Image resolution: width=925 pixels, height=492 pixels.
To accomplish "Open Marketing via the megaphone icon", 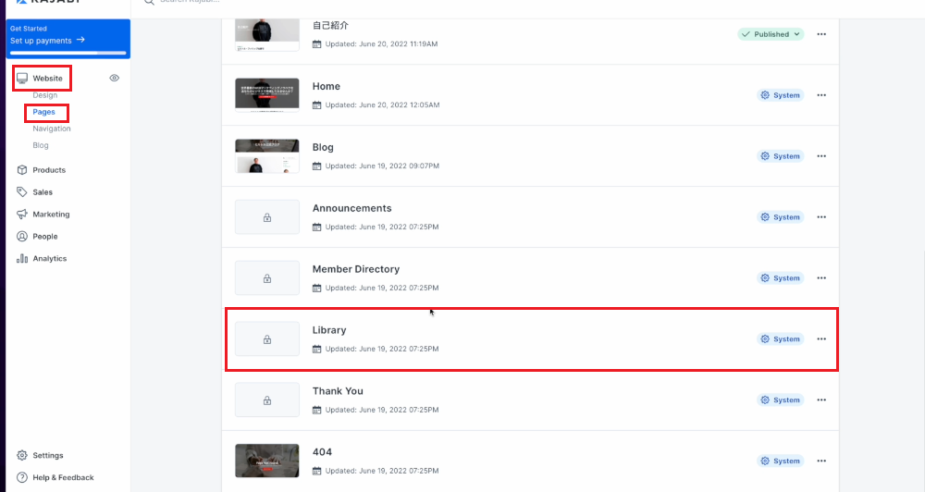I will 22,215.
